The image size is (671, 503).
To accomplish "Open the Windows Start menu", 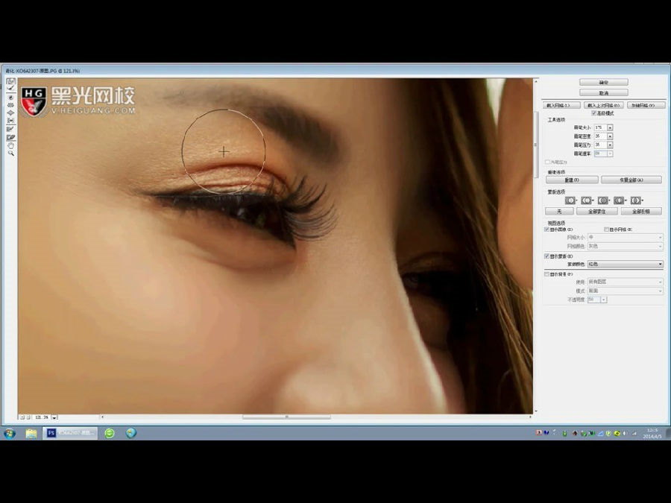I will point(10,433).
